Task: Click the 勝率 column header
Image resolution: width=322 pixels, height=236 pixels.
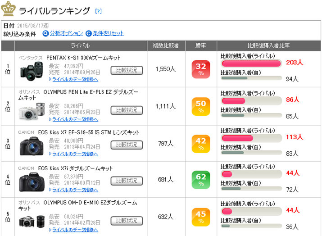Action: [201, 45]
